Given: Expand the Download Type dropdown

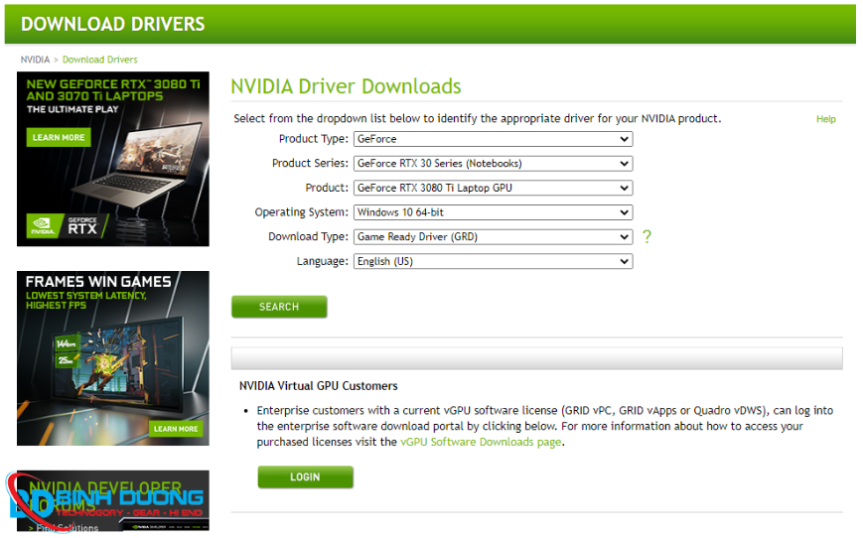Looking at the screenshot, I should coord(494,237).
